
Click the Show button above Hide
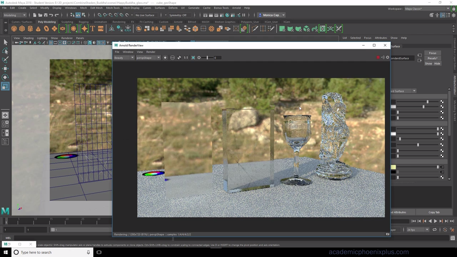coord(428,64)
